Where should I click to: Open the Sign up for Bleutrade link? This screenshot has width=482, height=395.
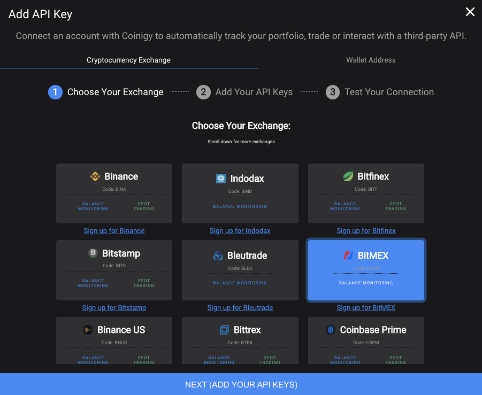240,308
